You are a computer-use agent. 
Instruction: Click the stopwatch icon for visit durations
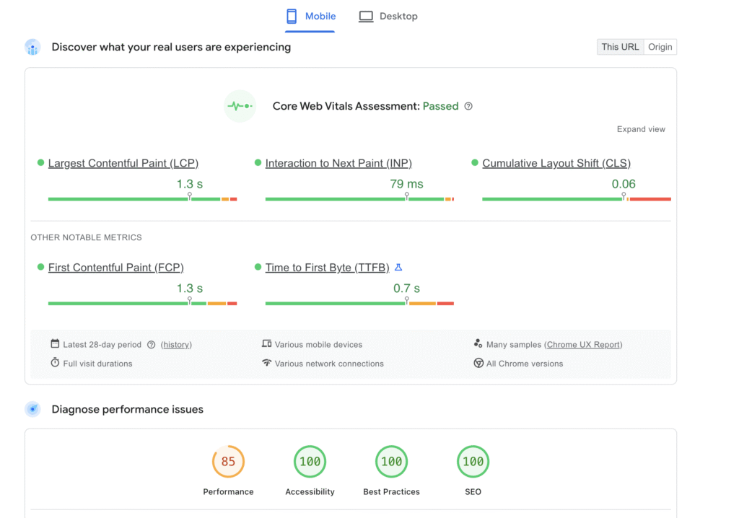pos(55,362)
